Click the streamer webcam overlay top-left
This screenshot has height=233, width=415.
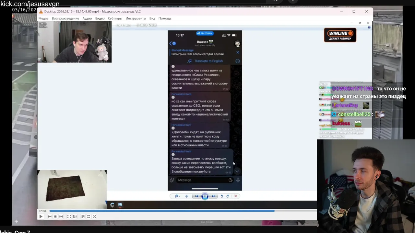[75, 42]
